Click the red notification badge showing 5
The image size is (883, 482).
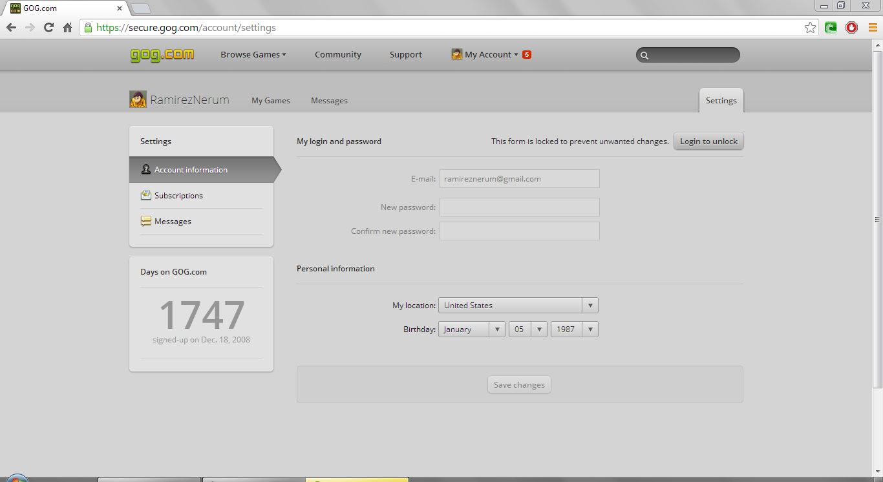527,54
